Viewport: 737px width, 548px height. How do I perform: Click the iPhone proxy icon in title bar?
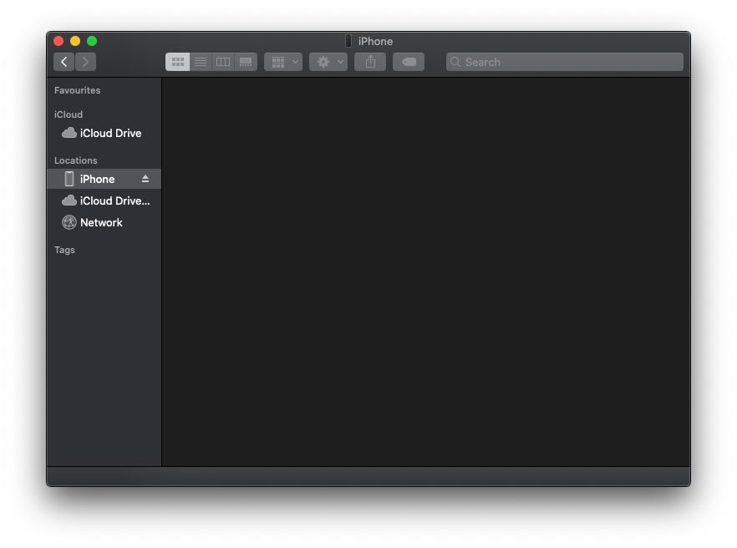click(348, 42)
